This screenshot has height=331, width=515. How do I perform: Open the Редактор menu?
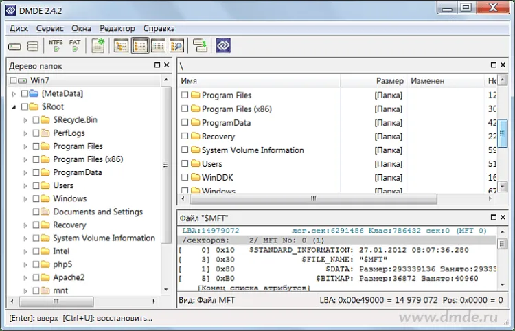tap(117, 28)
